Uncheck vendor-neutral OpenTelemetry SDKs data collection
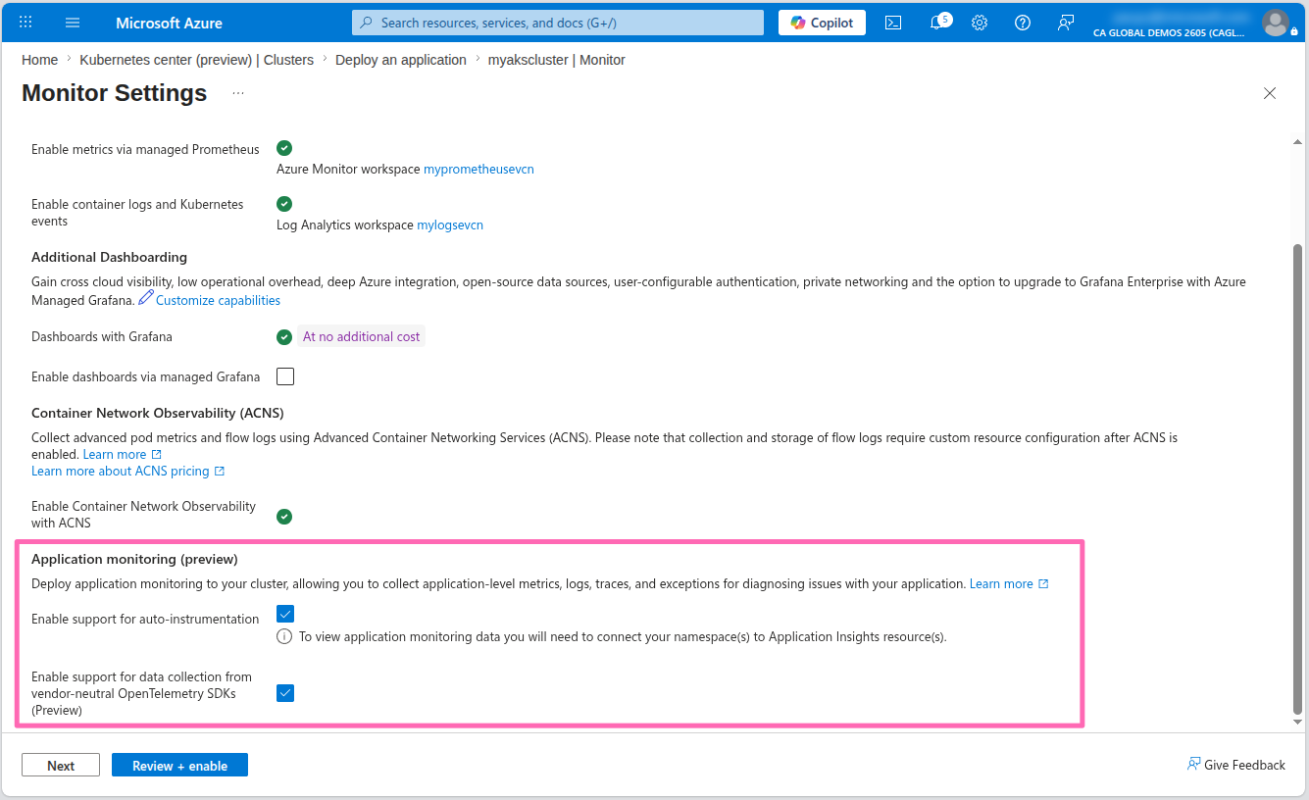Viewport: 1309px width, 800px height. pyautogui.click(x=285, y=693)
